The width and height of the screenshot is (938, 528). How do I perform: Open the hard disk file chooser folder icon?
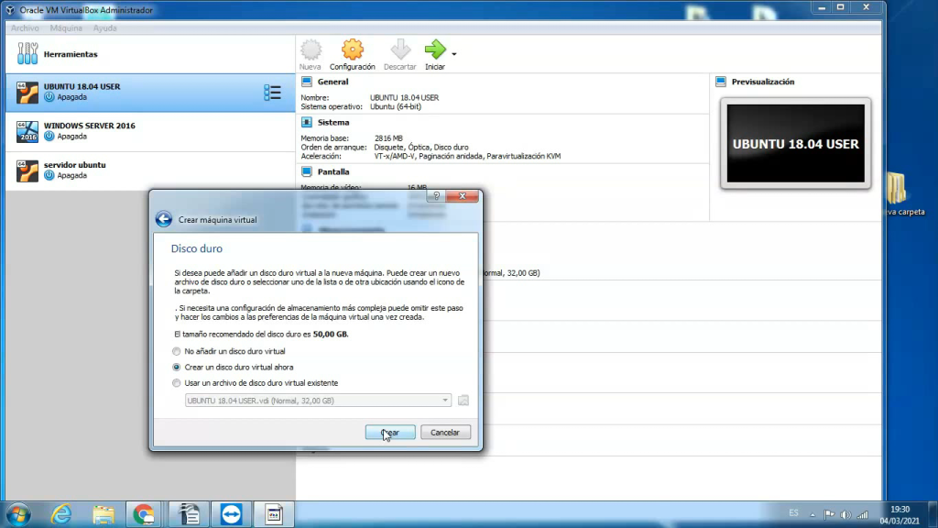(x=463, y=400)
